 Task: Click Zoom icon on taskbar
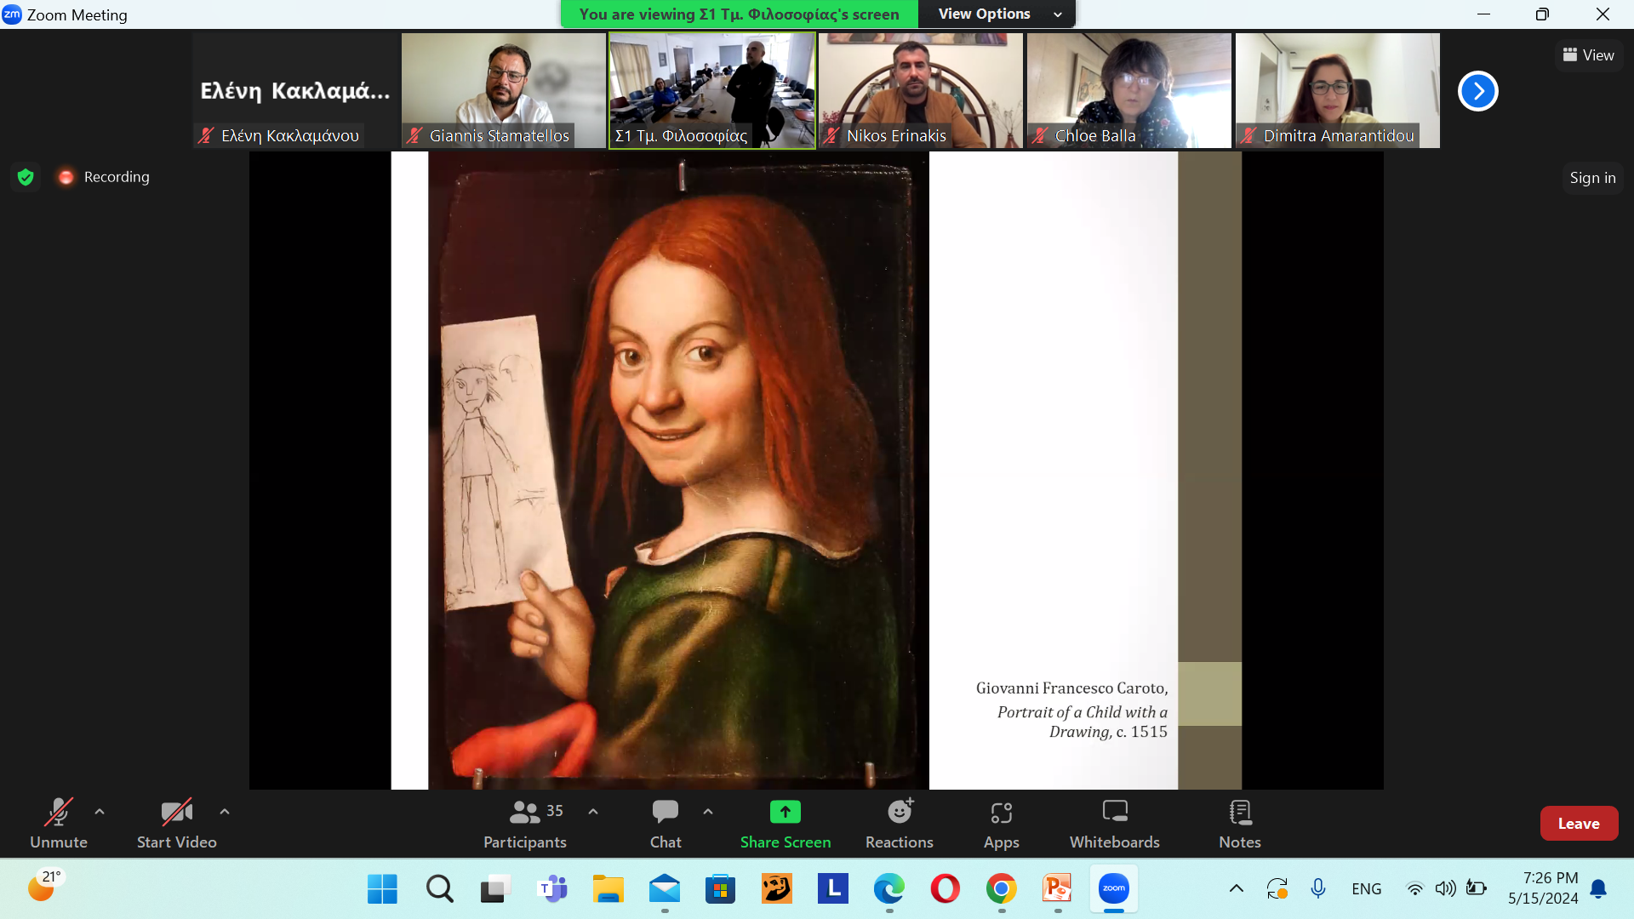coord(1114,889)
